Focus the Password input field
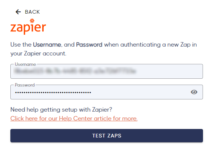This screenshot has width=210, height=153. coord(107,92)
